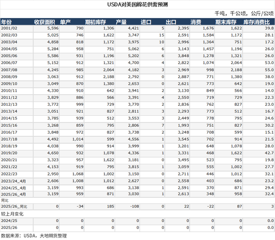Click the 2025/26_4月 row label

point(13,194)
